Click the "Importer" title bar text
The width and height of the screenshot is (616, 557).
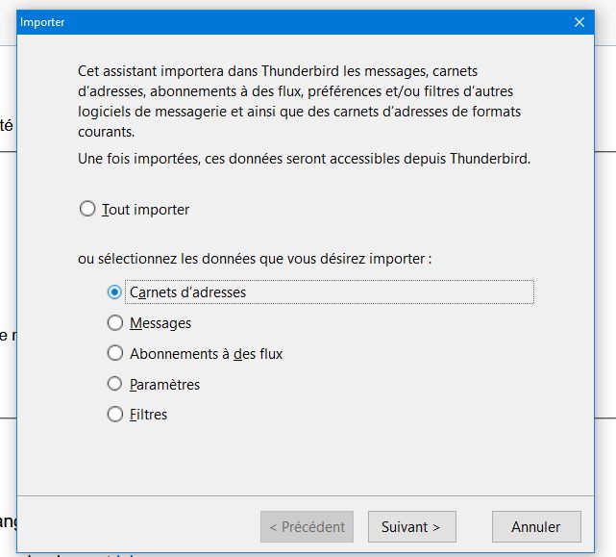43,22
